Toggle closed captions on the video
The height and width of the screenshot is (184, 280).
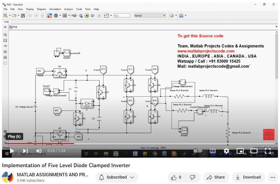coord(213,151)
